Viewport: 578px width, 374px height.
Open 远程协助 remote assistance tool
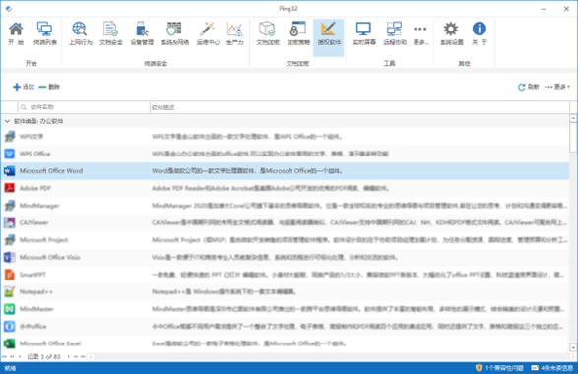(395, 33)
